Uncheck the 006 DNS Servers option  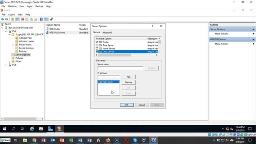coord(97,52)
